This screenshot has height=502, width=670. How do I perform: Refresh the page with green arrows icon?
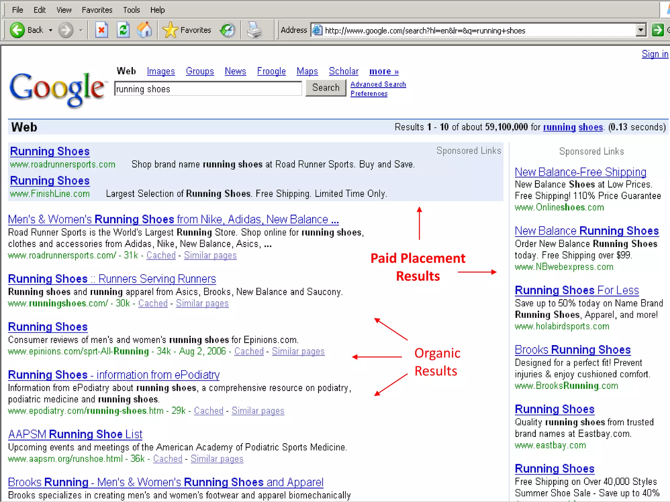tap(123, 30)
